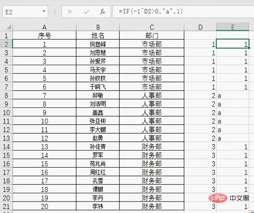Select row 8 header
This screenshot has height=213, width=254.
tap(6, 95)
